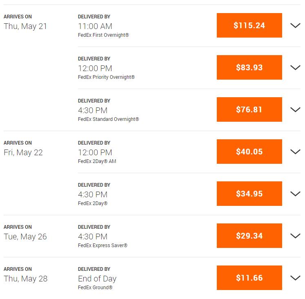Expand the Express Saver details chevron

click(x=295, y=236)
